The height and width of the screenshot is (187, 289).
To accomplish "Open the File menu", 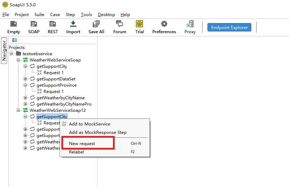I will (6, 15).
